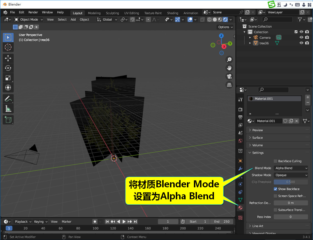Image resolution: width=313 pixels, height=240 pixels.
Task: Activate the Annotate pencil tool
Action: (x=8, y=99)
